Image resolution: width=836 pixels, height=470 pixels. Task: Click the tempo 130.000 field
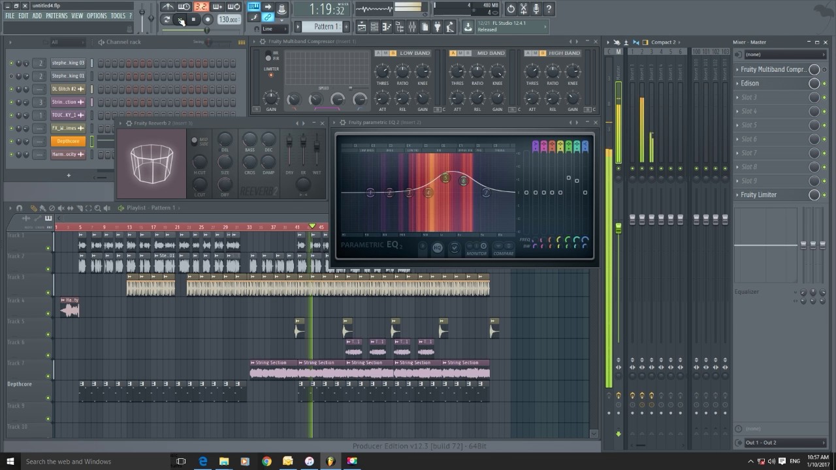[229, 20]
